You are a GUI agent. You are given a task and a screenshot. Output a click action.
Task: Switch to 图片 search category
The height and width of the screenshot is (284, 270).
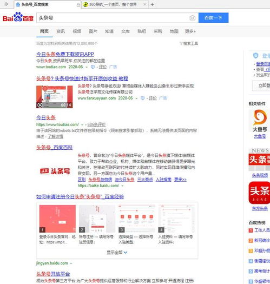(x=93, y=31)
